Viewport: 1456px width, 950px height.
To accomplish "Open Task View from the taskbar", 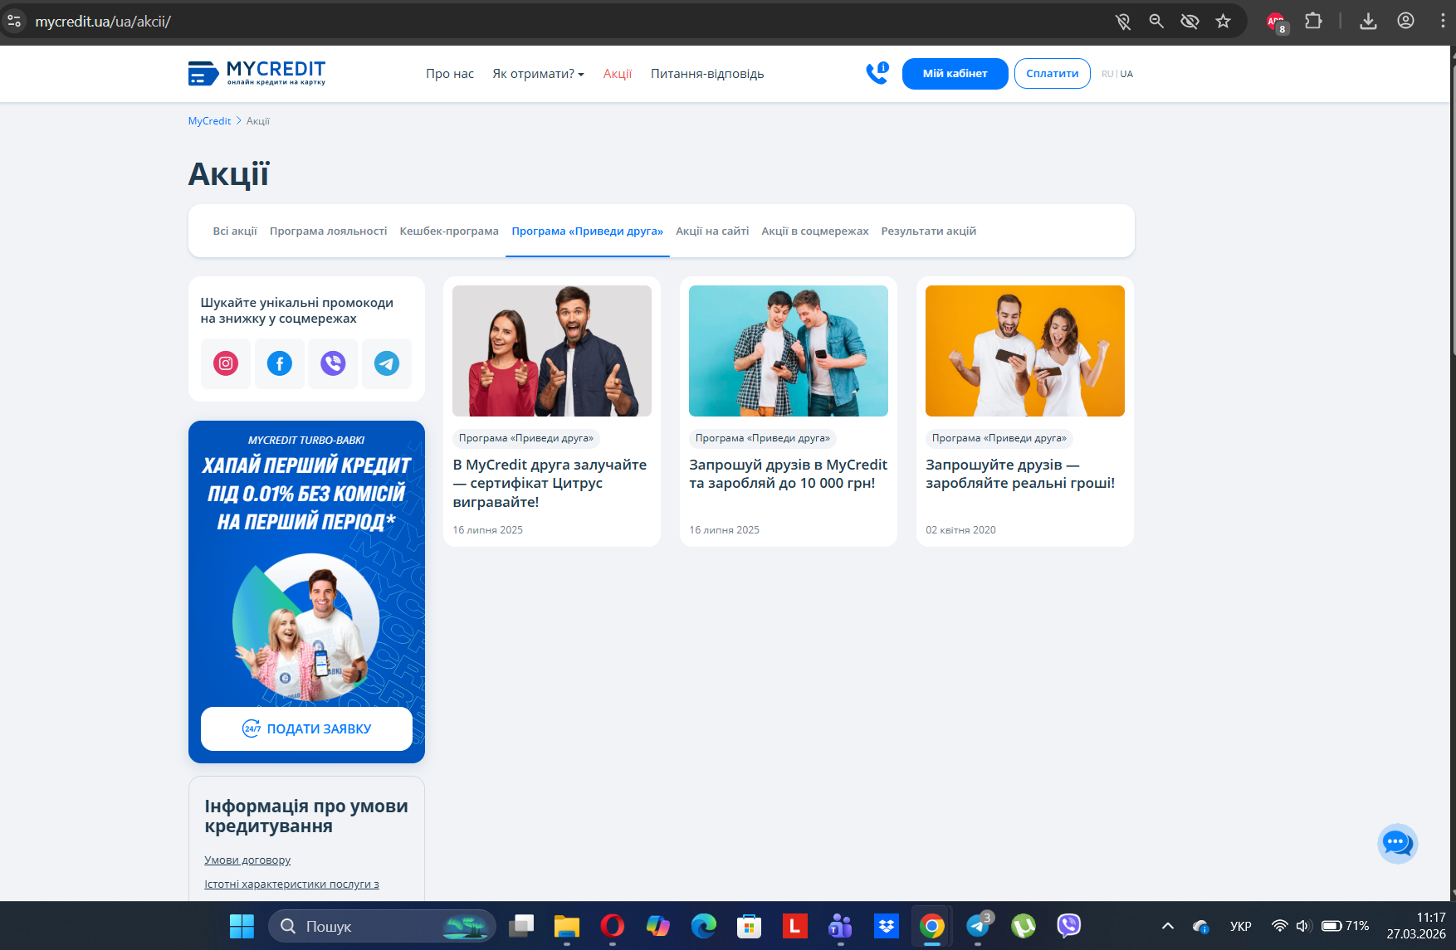I will pyautogui.click(x=521, y=926).
